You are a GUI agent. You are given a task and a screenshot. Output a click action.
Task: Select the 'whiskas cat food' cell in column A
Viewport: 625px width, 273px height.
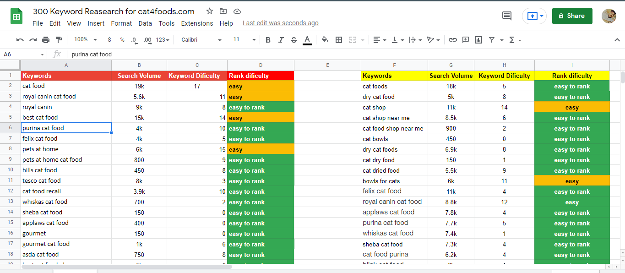(x=66, y=202)
